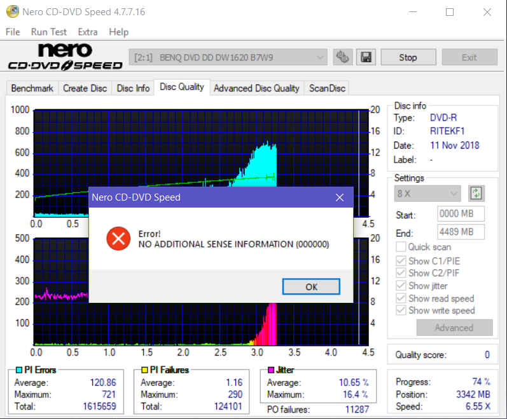This screenshot has width=507, height=419.
Task: Click the Advanced settings button
Action: tap(454, 328)
